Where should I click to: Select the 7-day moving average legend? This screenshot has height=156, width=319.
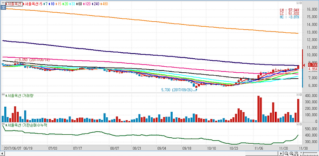pos(46,4)
